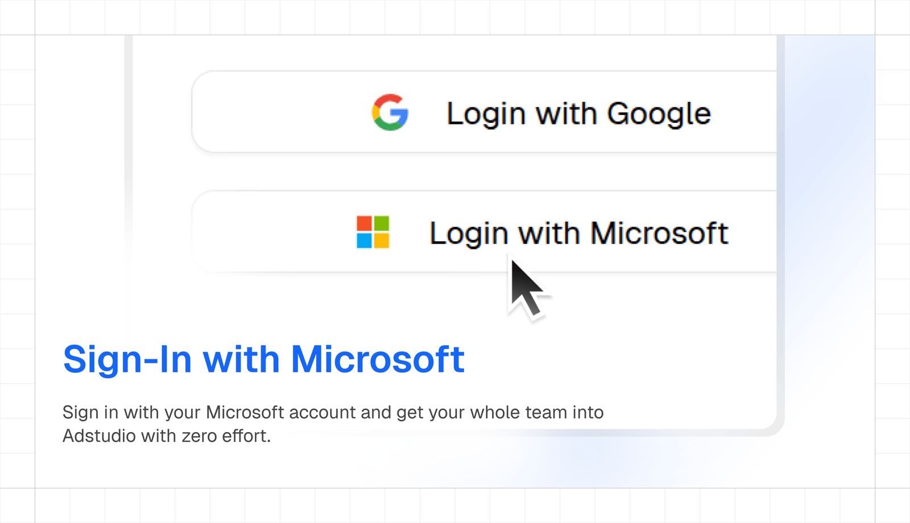Click the Microsoft four-square logo icon
The image size is (910, 523).
373,232
